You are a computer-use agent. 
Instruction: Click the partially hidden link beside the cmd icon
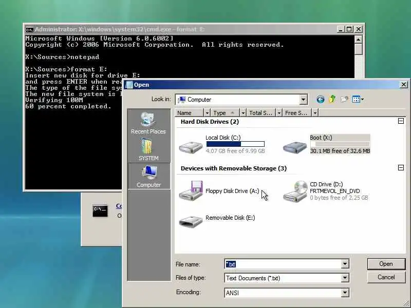click(x=119, y=206)
